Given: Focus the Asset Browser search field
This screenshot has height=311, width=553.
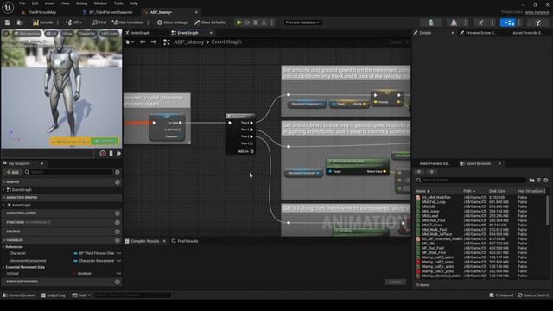Looking at the screenshot, I should [471, 181].
